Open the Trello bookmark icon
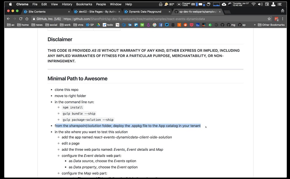 coord(136,25)
